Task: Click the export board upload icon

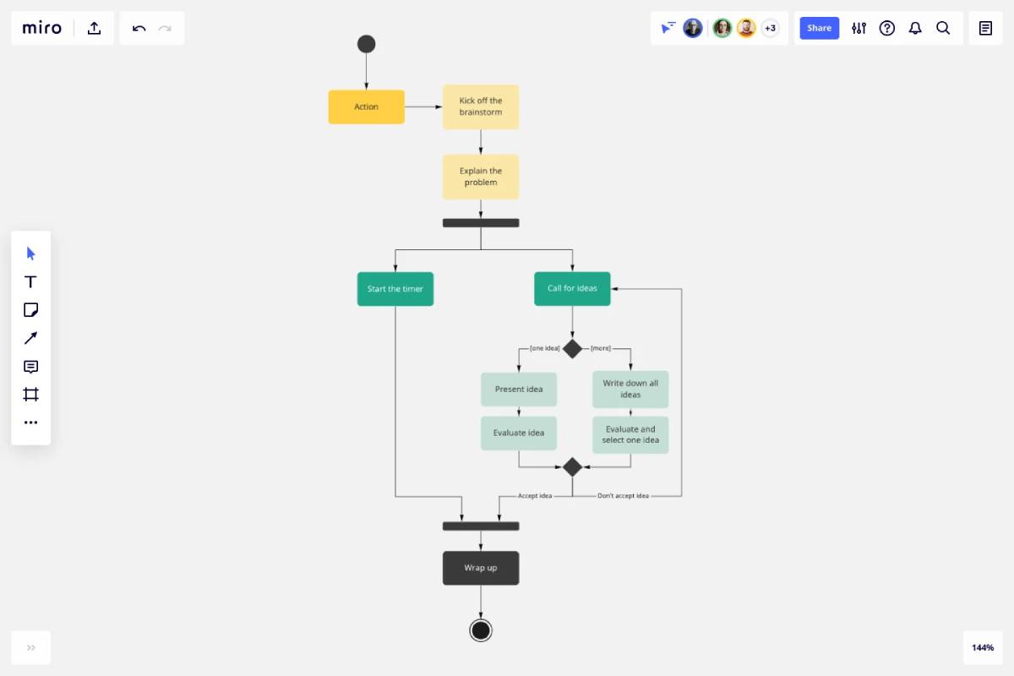Action: [x=95, y=28]
